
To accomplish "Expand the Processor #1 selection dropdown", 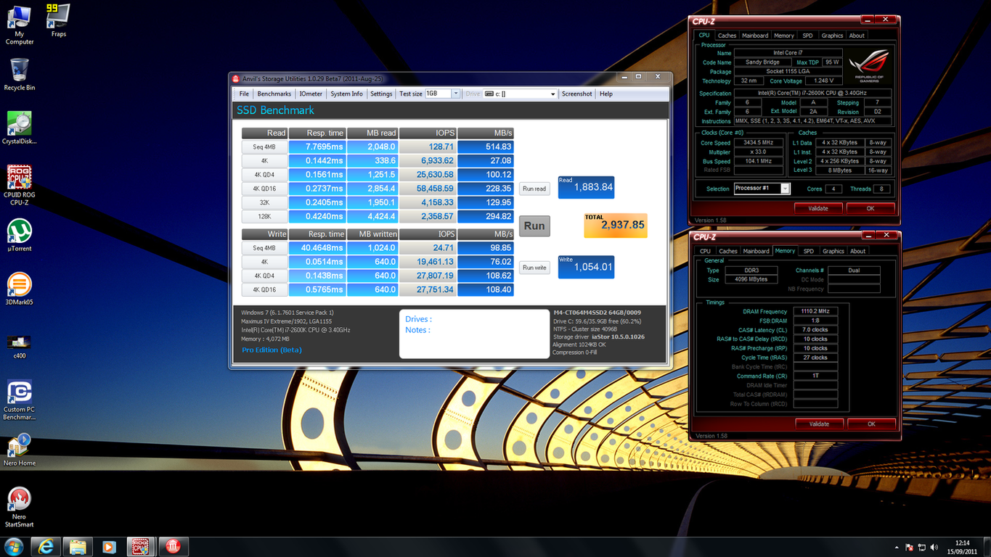I will click(785, 189).
